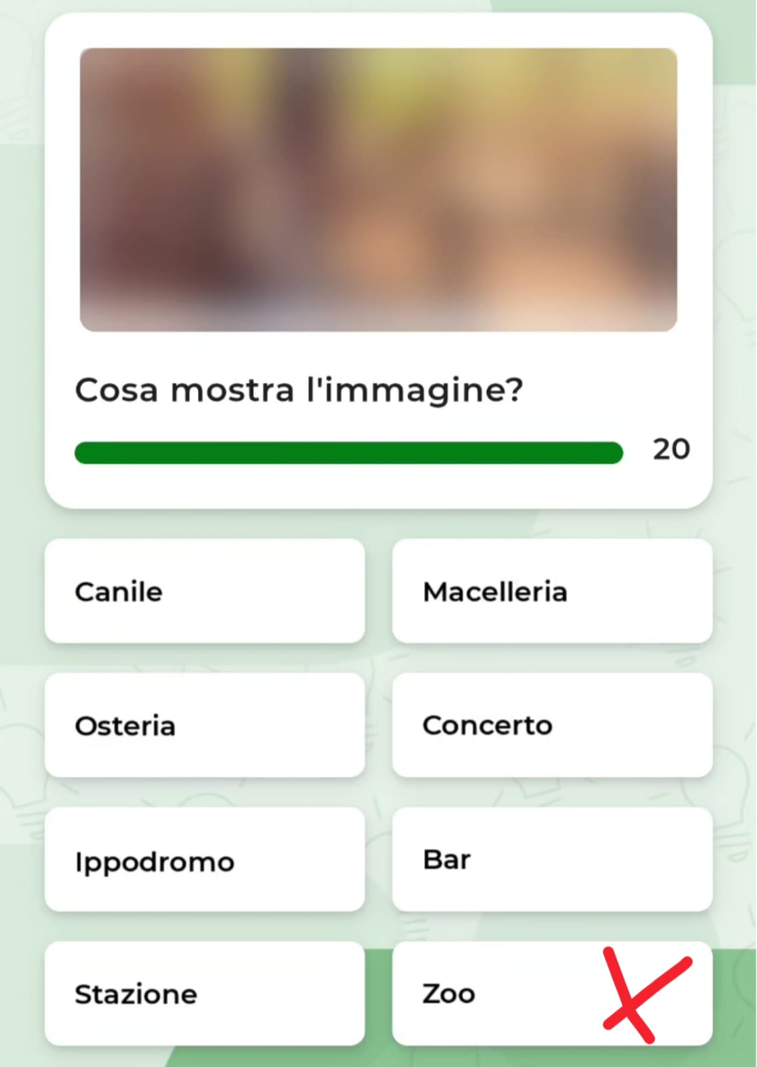This screenshot has height=1067, width=757.
Task: Answer with the tavern option Osteria
Action: [x=125, y=726]
